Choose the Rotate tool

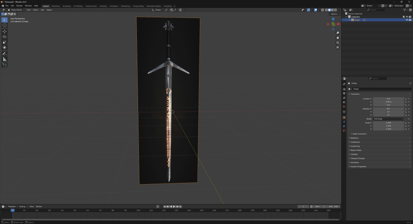click(x=5, y=37)
